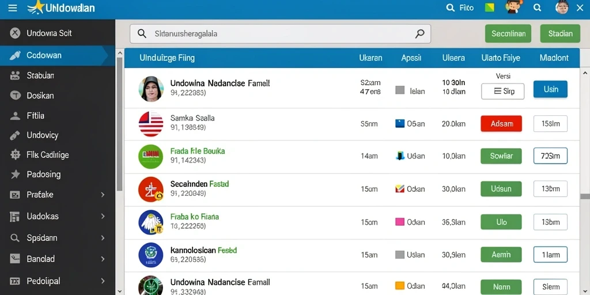Image resolution: width=590 pixels, height=295 pixels.
Task: Open the cartoon avatar with cap in header
Action: pos(513,7)
